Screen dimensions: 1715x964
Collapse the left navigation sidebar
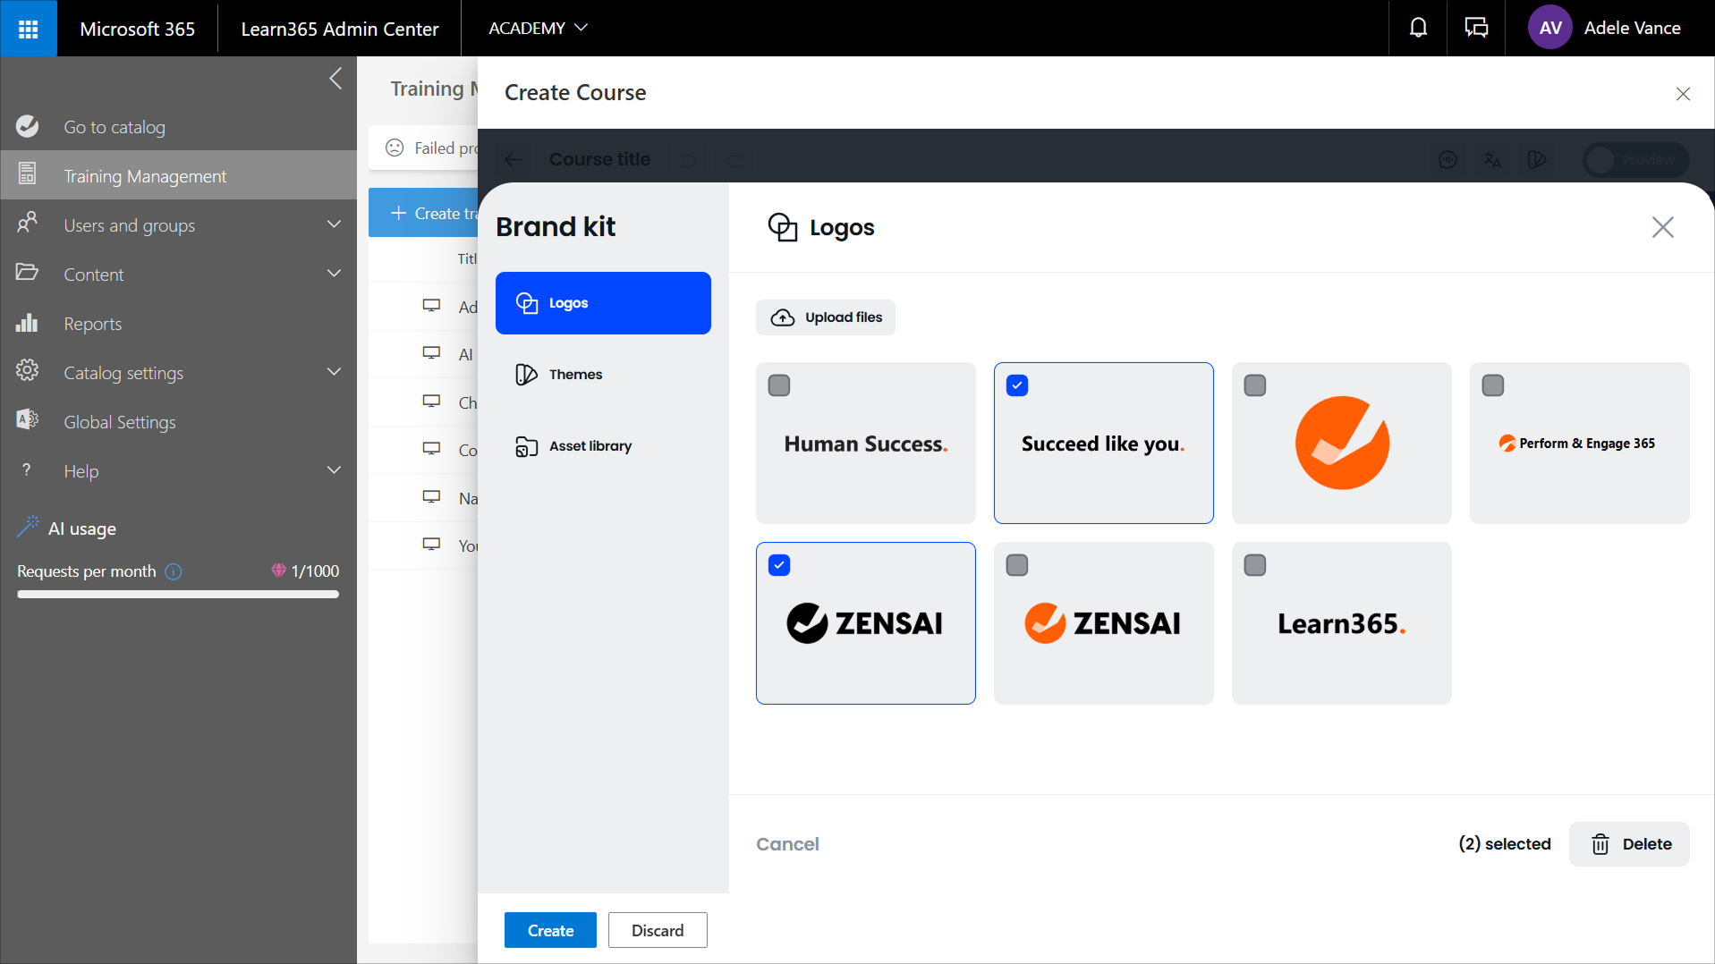(335, 79)
